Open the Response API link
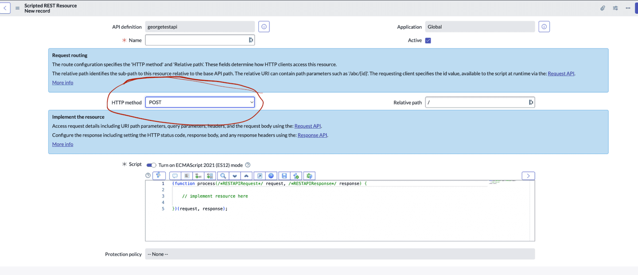This screenshot has height=275, width=638. click(312, 135)
